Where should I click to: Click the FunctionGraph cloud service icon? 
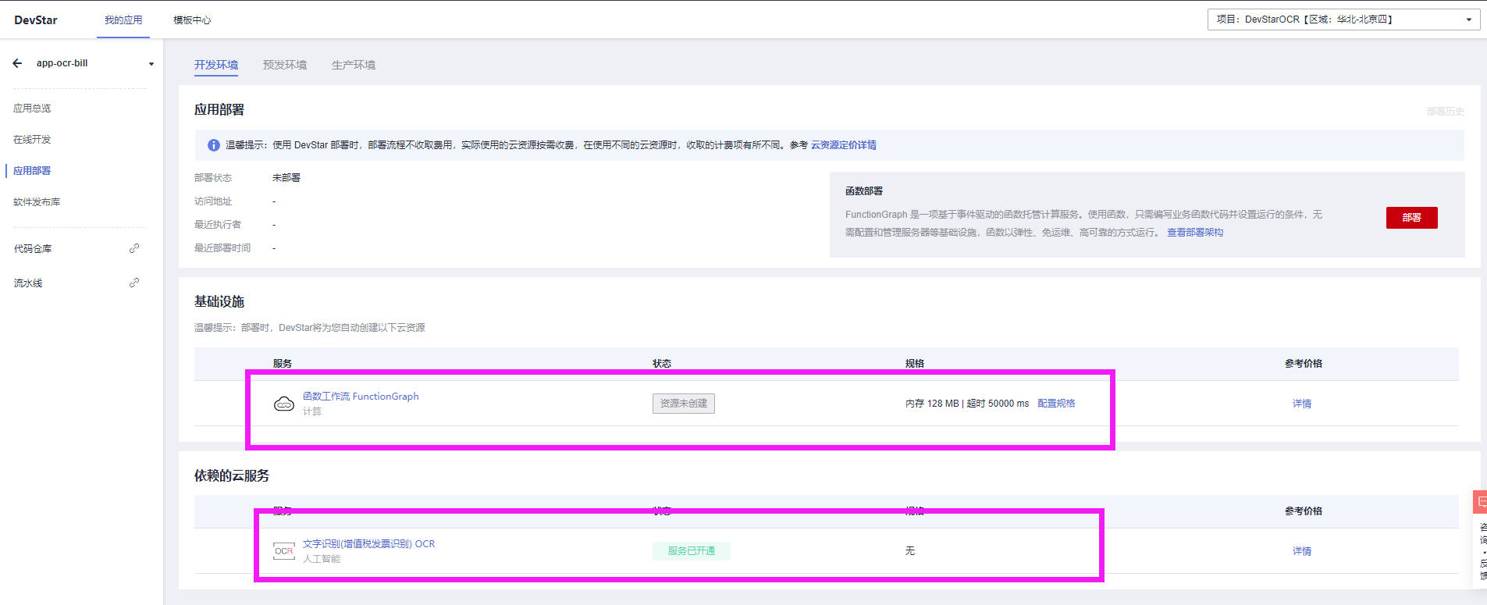click(x=284, y=404)
